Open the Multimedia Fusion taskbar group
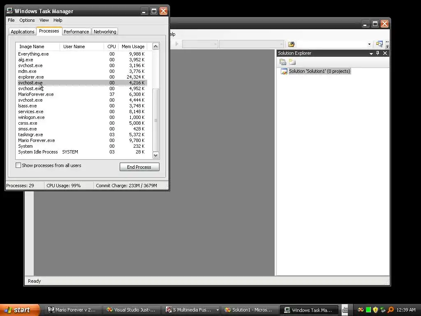421x316 pixels. pos(191,310)
